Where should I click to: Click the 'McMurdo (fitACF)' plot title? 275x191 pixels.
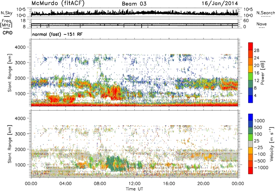tap(58, 3)
